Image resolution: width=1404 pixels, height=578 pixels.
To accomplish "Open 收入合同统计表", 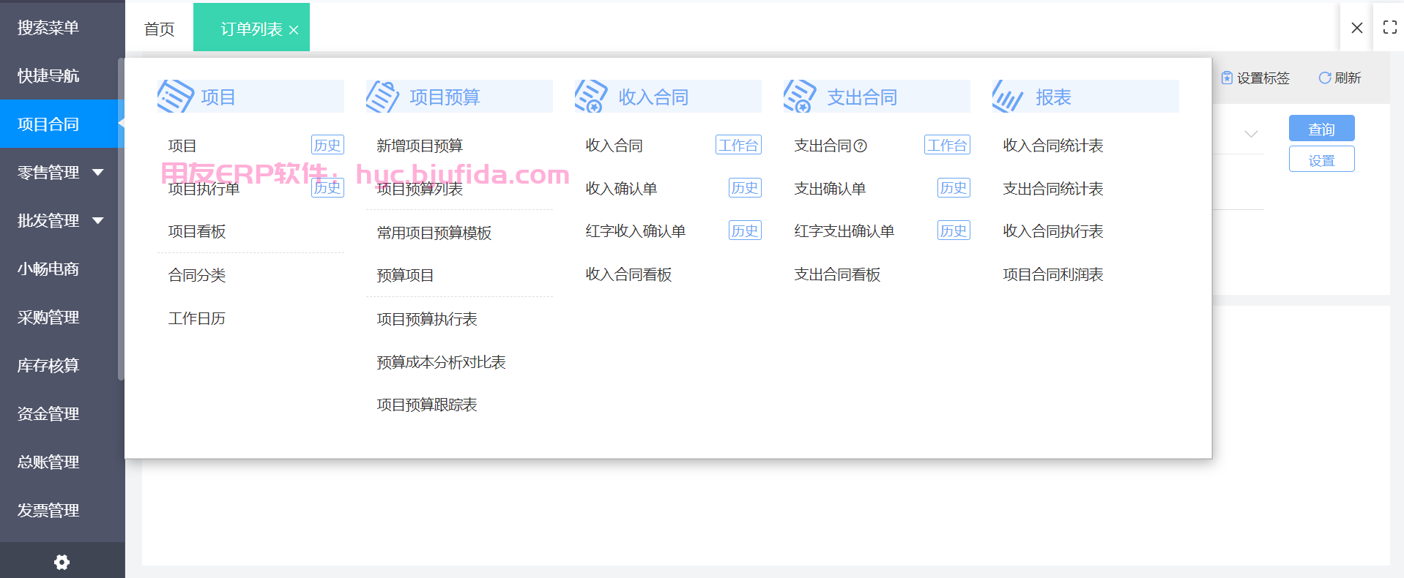I will pos(1053,146).
